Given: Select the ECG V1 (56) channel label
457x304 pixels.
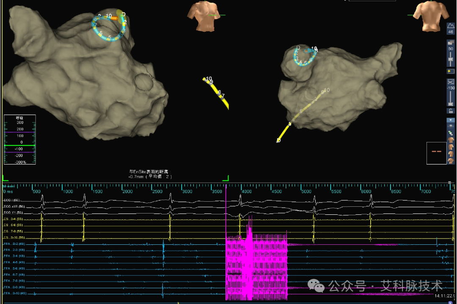Looking at the screenshot, I should pos(13,213).
